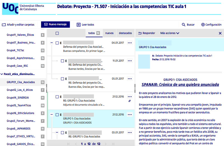The height and width of the screenshot is (146, 224).
Task: Open folder Grupo5_Asynchronous...
Action: point(20,58)
